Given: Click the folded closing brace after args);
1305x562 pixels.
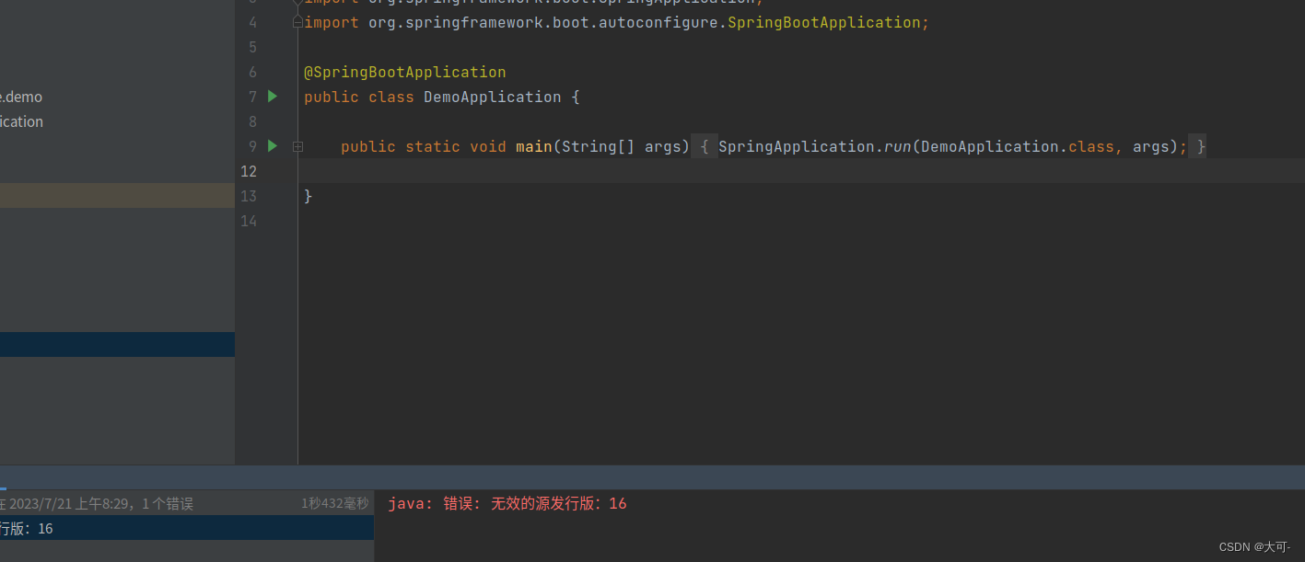Looking at the screenshot, I should [x=1197, y=146].
